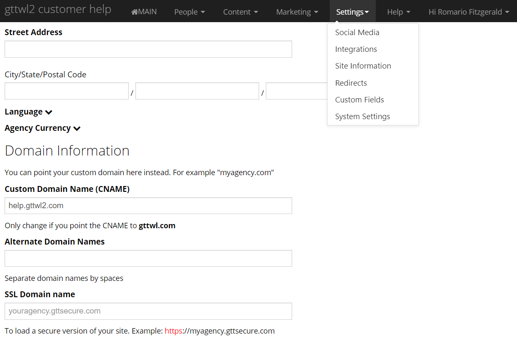517x339 pixels.
Task: Open the People dropdown menu
Action: coord(189,12)
